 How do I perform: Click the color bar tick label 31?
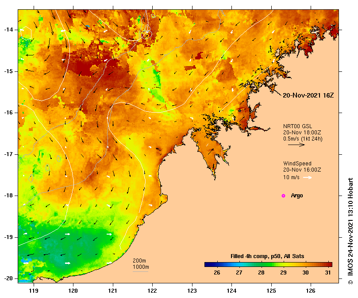pos(328,273)
